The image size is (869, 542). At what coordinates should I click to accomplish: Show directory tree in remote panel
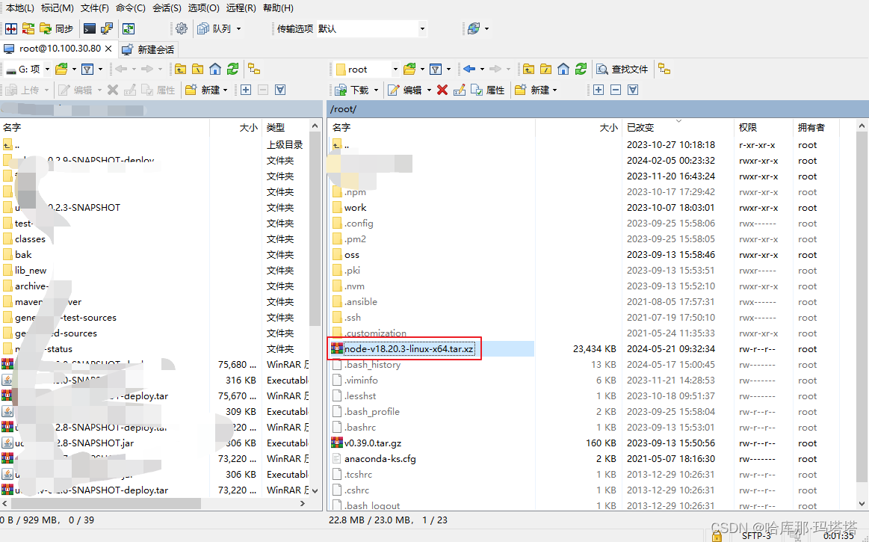point(664,70)
